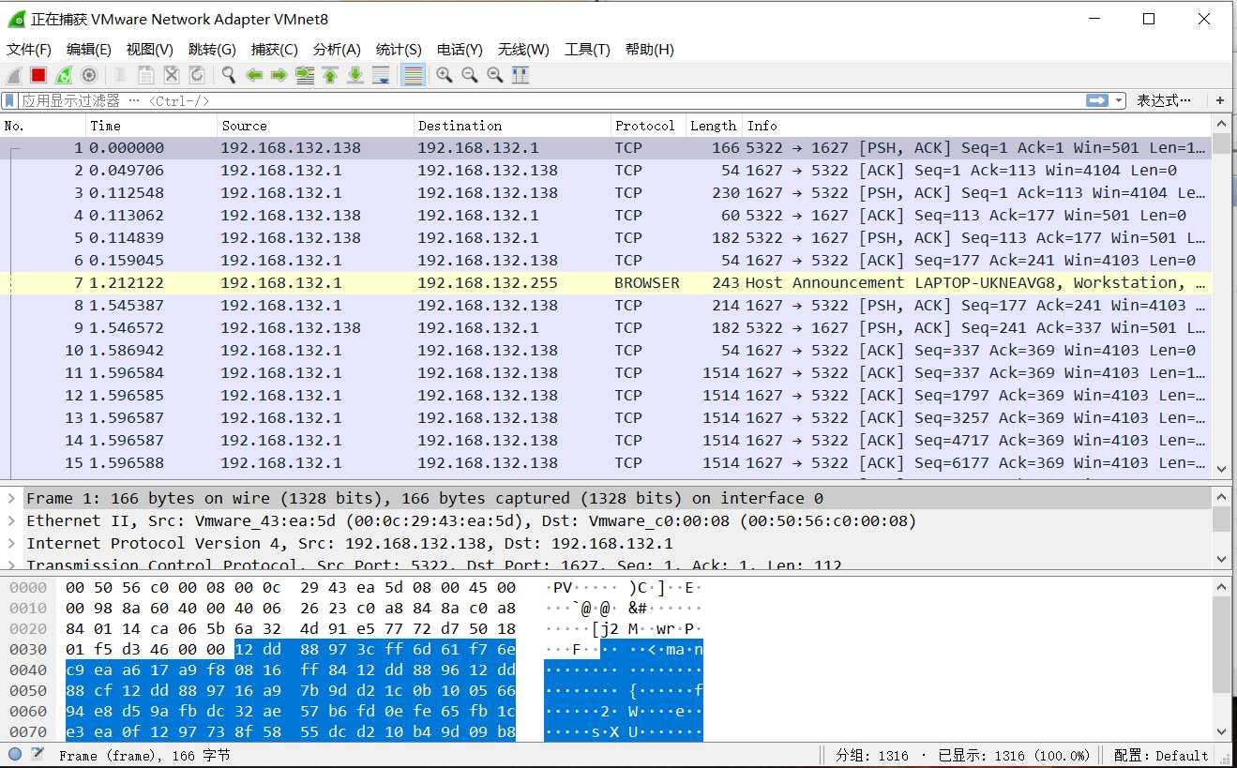Click the grayed start capture shark fin
This screenshot has width=1237, height=768.
pos(14,76)
